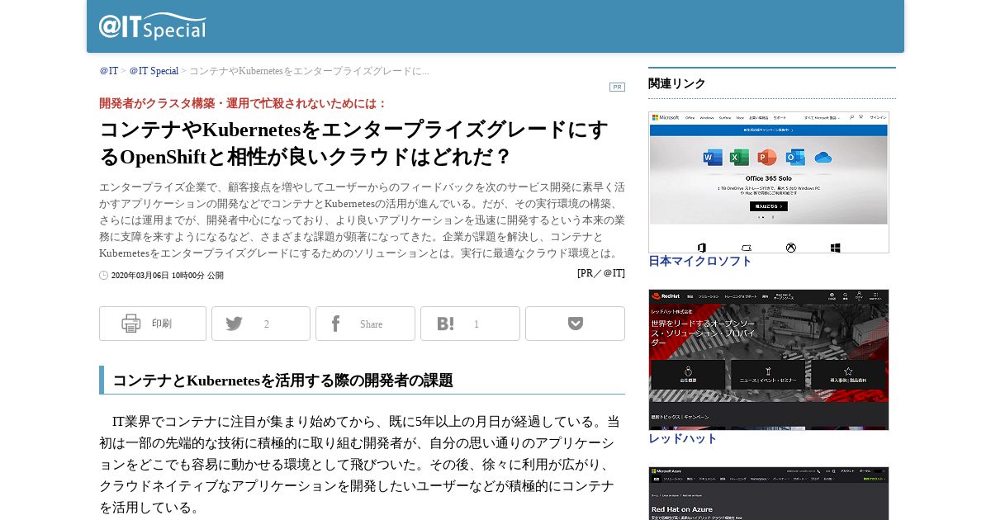The image size is (991, 520).
Task: Open the Office 365 Solo thumbnail
Action: [x=769, y=182]
